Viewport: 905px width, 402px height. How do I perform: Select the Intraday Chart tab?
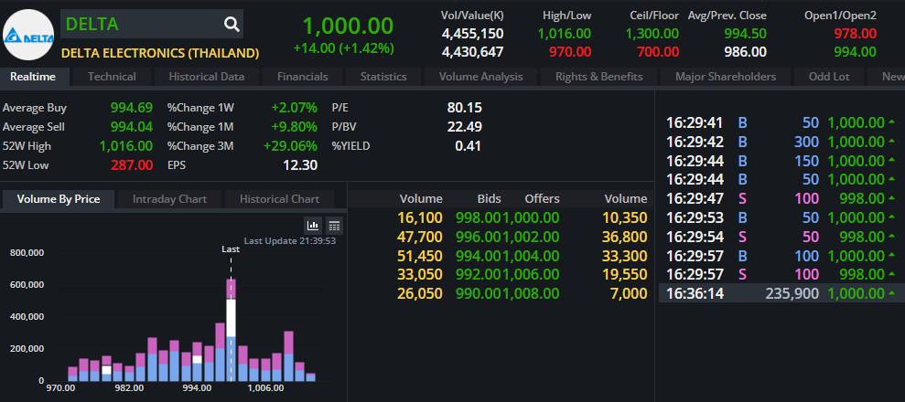click(169, 199)
